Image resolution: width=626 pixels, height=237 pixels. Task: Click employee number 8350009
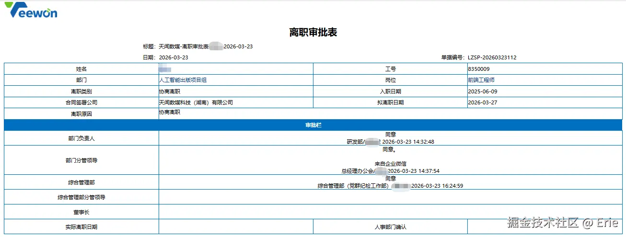coord(478,69)
